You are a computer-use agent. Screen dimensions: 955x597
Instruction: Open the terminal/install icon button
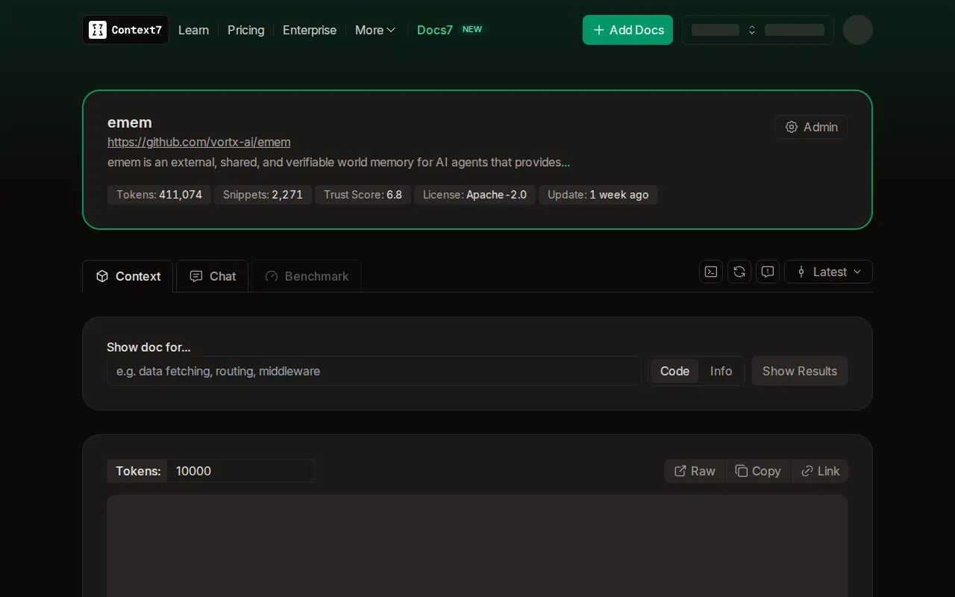pos(711,272)
